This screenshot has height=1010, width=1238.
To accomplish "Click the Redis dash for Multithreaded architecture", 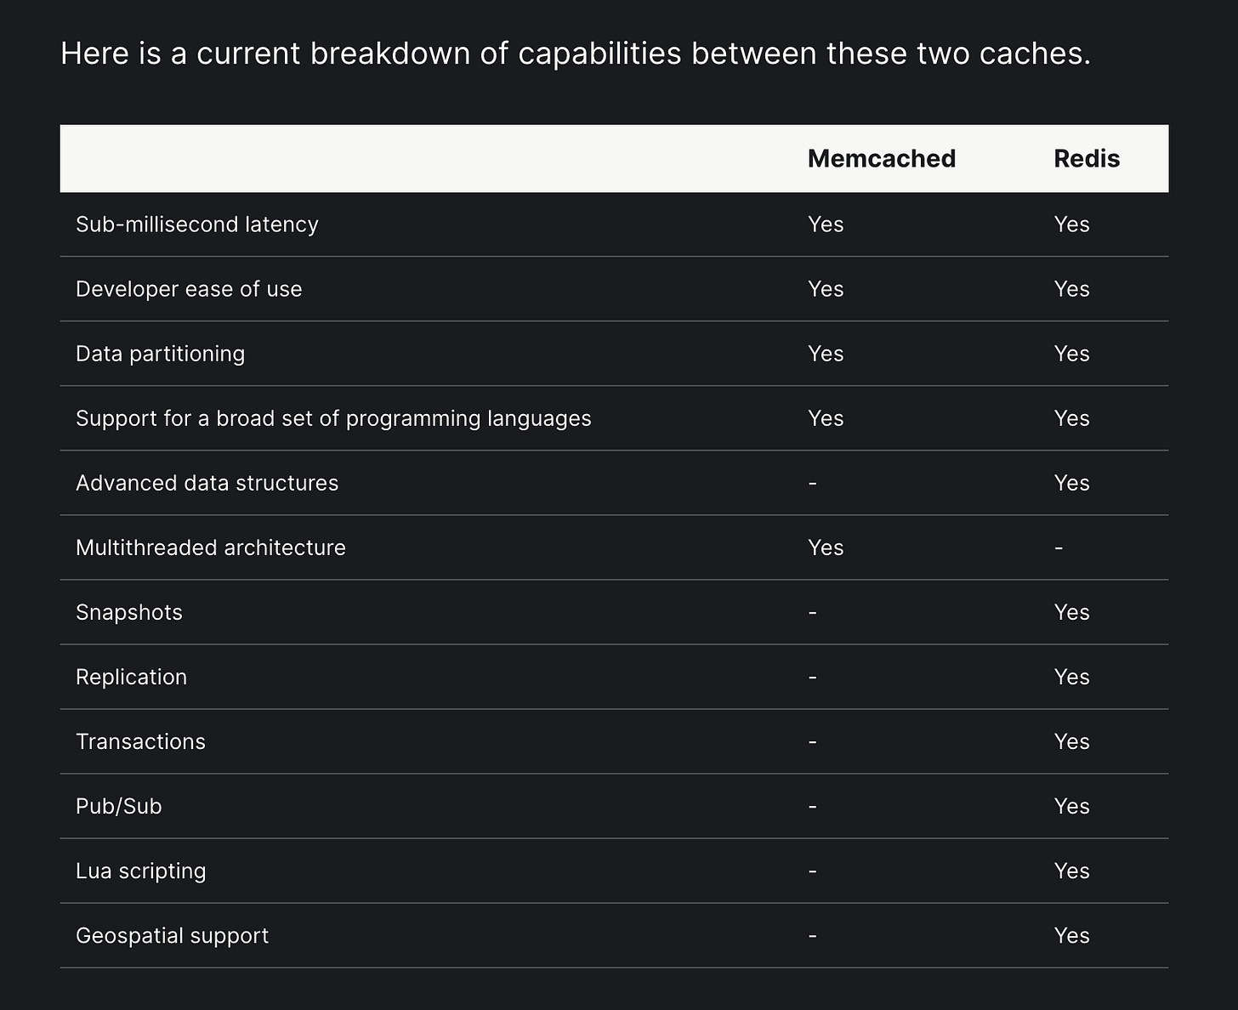I will pyautogui.click(x=1059, y=548).
